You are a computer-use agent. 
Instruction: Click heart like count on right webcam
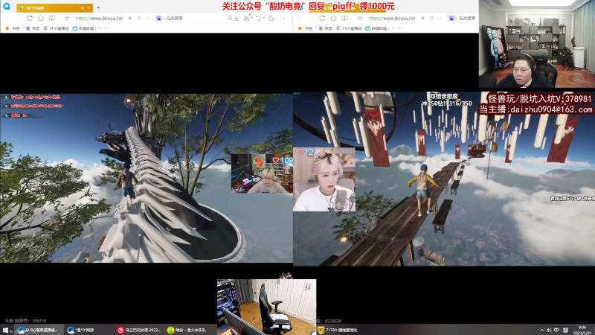click(306, 152)
